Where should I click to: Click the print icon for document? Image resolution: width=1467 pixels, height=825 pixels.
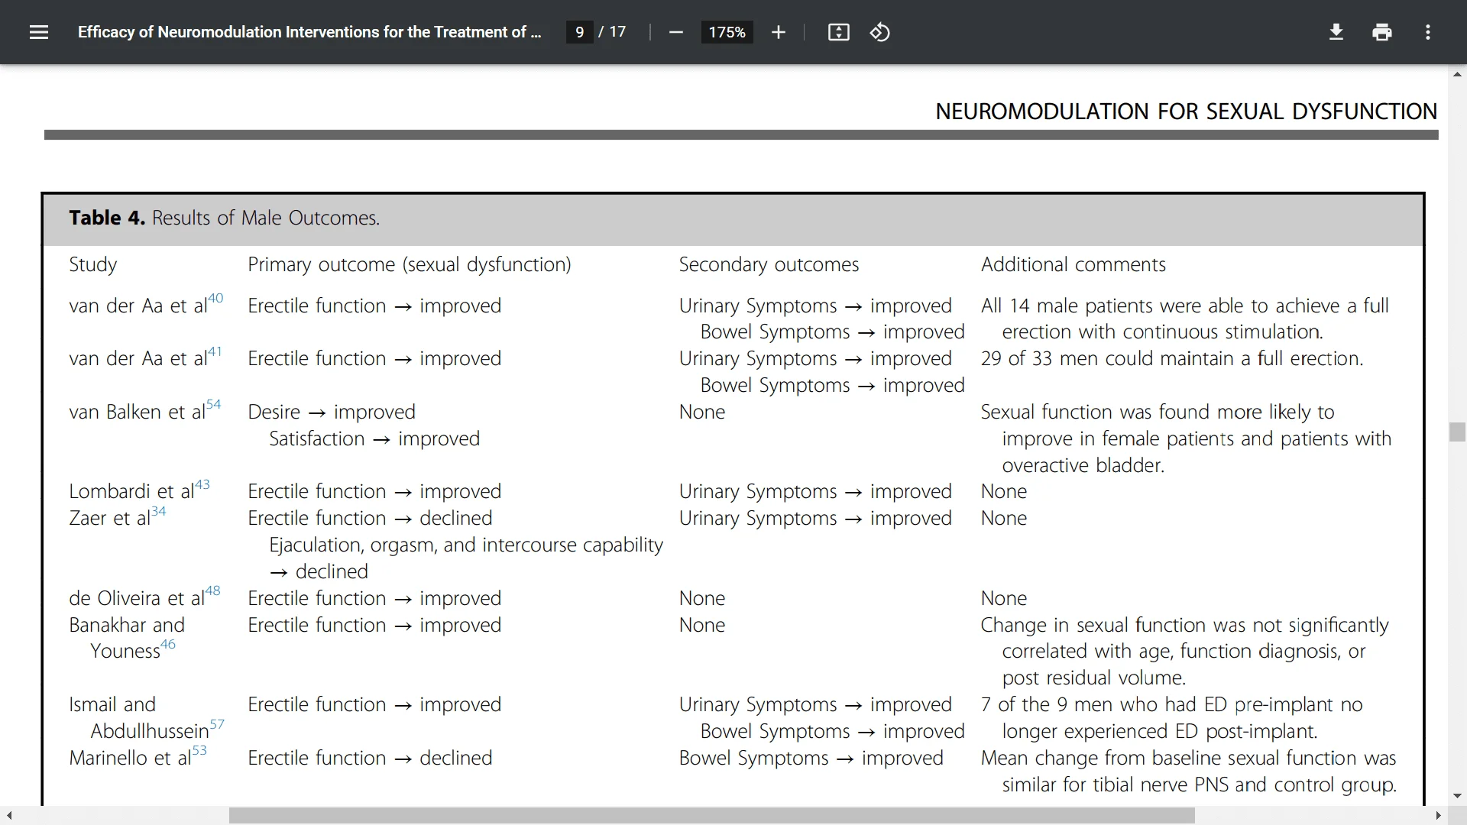(x=1382, y=31)
